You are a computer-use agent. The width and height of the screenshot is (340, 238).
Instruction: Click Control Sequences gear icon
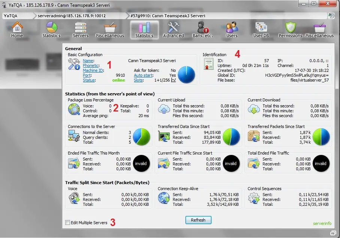[254, 198]
